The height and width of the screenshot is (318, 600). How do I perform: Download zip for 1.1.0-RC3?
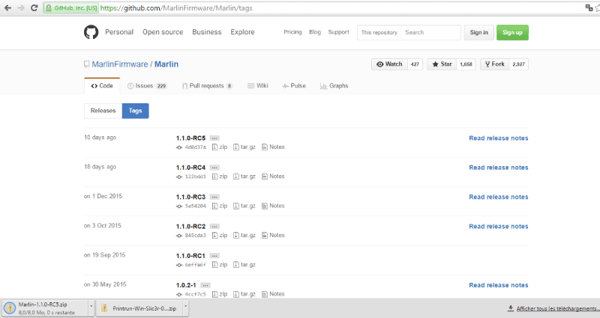(220, 206)
